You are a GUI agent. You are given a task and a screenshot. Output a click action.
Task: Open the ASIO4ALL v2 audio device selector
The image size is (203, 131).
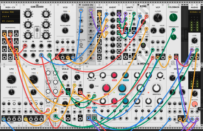(x=195, y=12)
